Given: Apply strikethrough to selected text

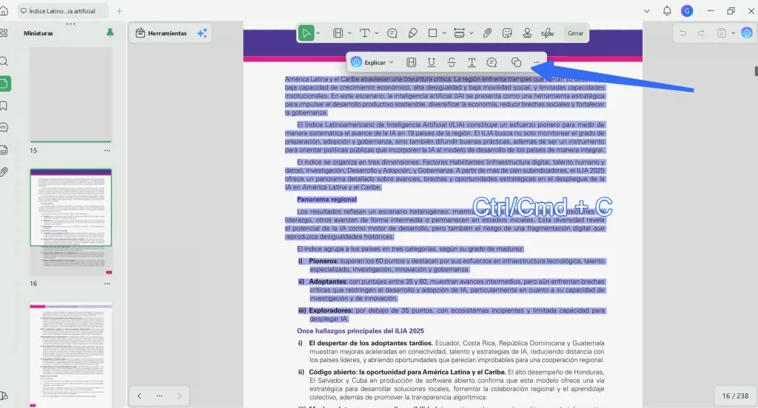Looking at the screenshot, I should [x=452, y=62].
